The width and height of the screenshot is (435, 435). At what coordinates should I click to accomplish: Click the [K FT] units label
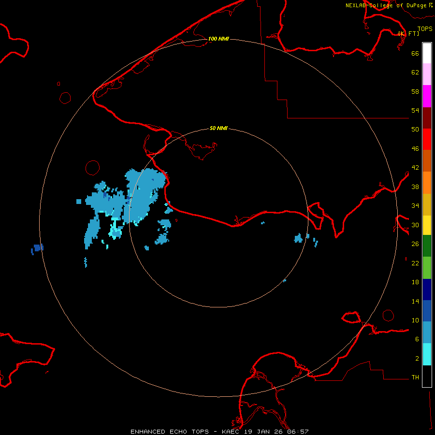point(408,33)
